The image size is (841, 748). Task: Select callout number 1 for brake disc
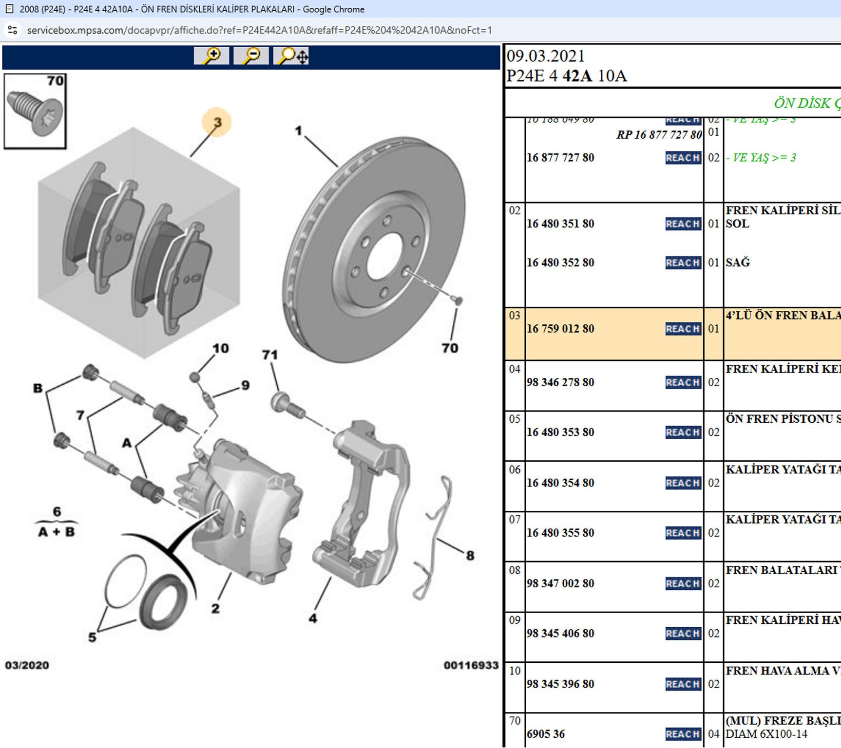tap(298, 131)
